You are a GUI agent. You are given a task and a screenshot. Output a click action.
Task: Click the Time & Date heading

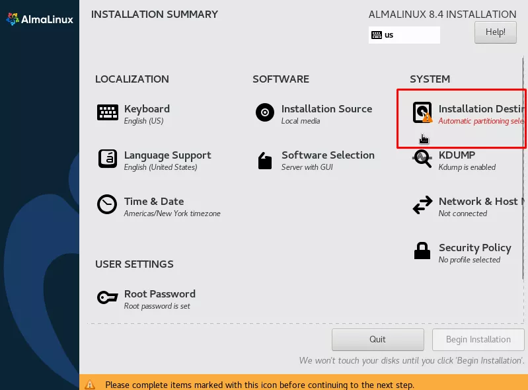(x=154, y=202)
